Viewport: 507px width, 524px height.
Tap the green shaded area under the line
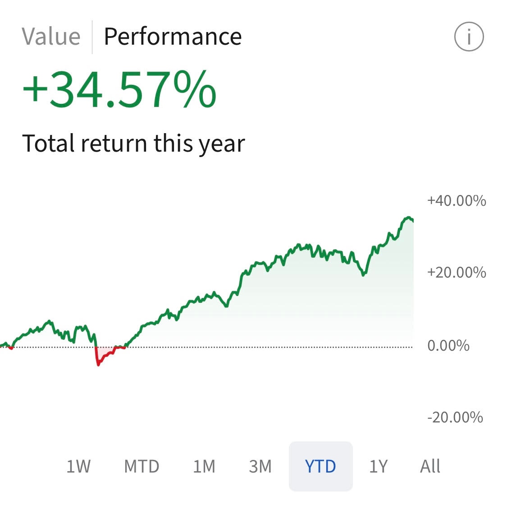pos(315,307)
